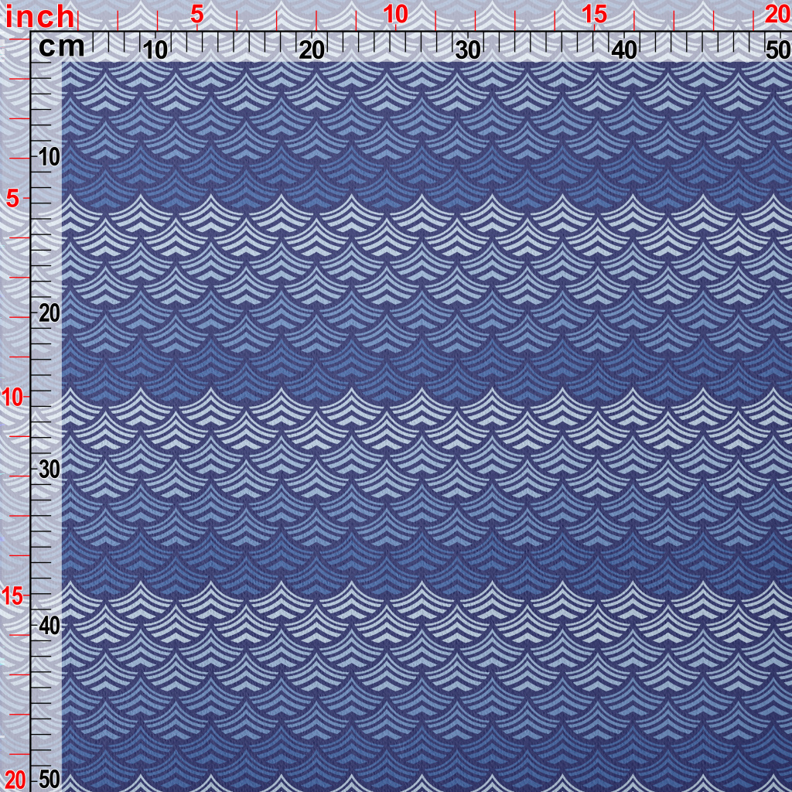This screenshot has height=792, width=792.
Task: Click the 20 cm mark on top ruler
Action: [312, 50]
